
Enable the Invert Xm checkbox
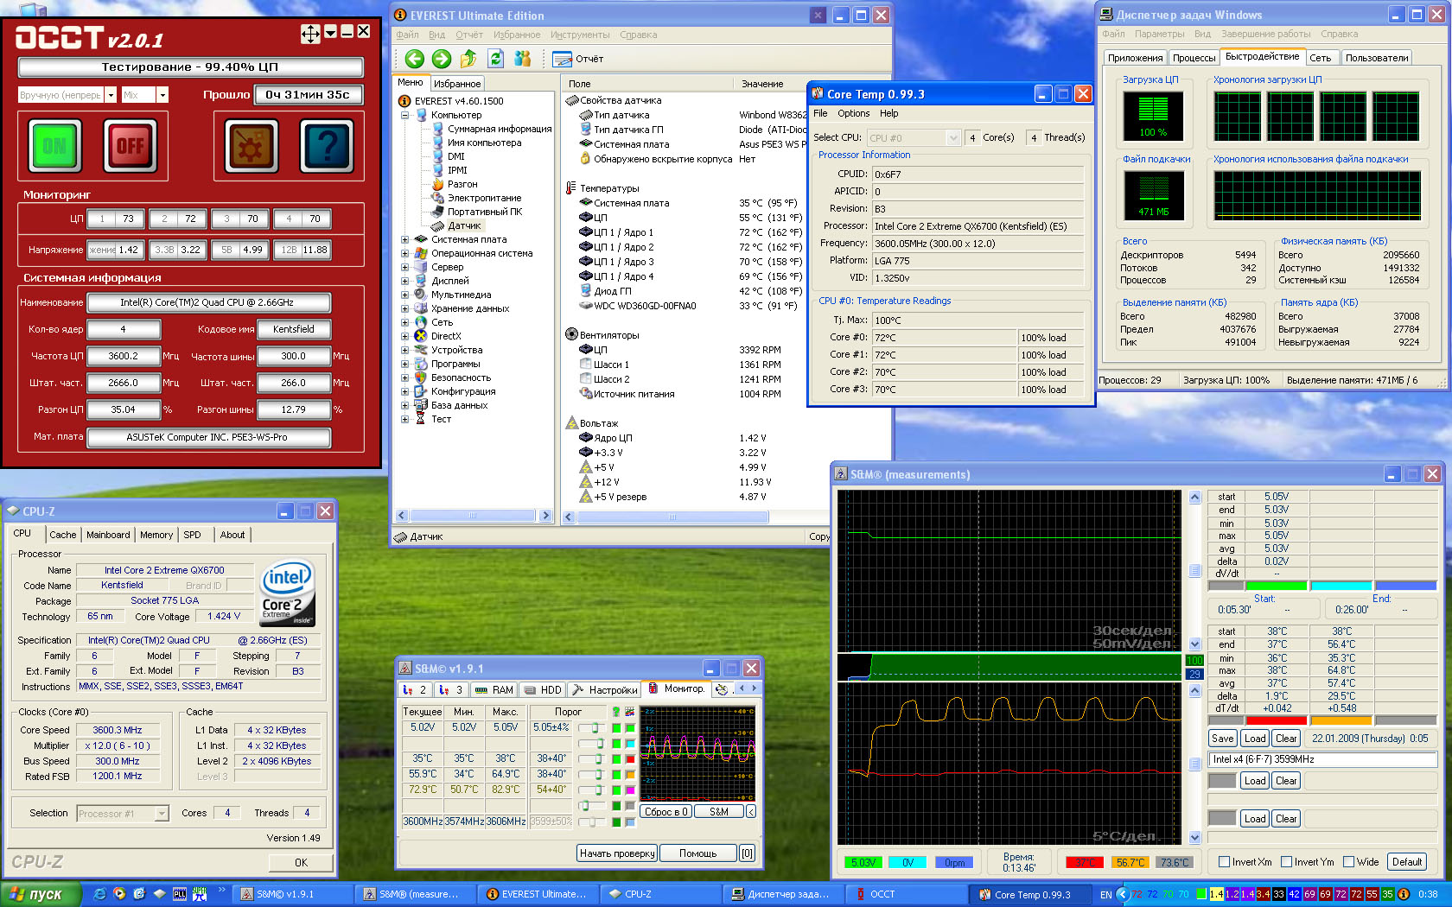tap(1224, 861)
